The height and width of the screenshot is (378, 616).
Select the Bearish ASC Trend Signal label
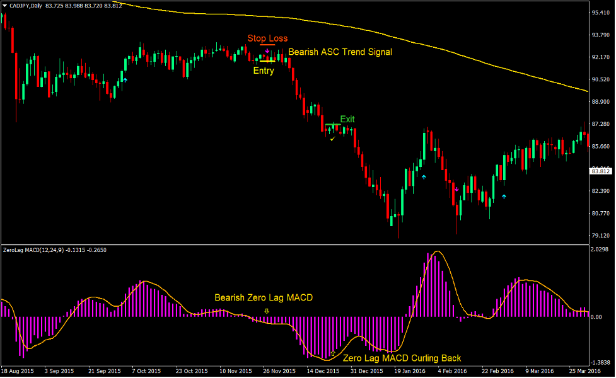(x=340, y=52)
